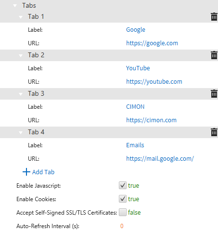Click the plus icon for Add Tab
The height and width of the screenshot is (231, 218).
tap(26, 172)
